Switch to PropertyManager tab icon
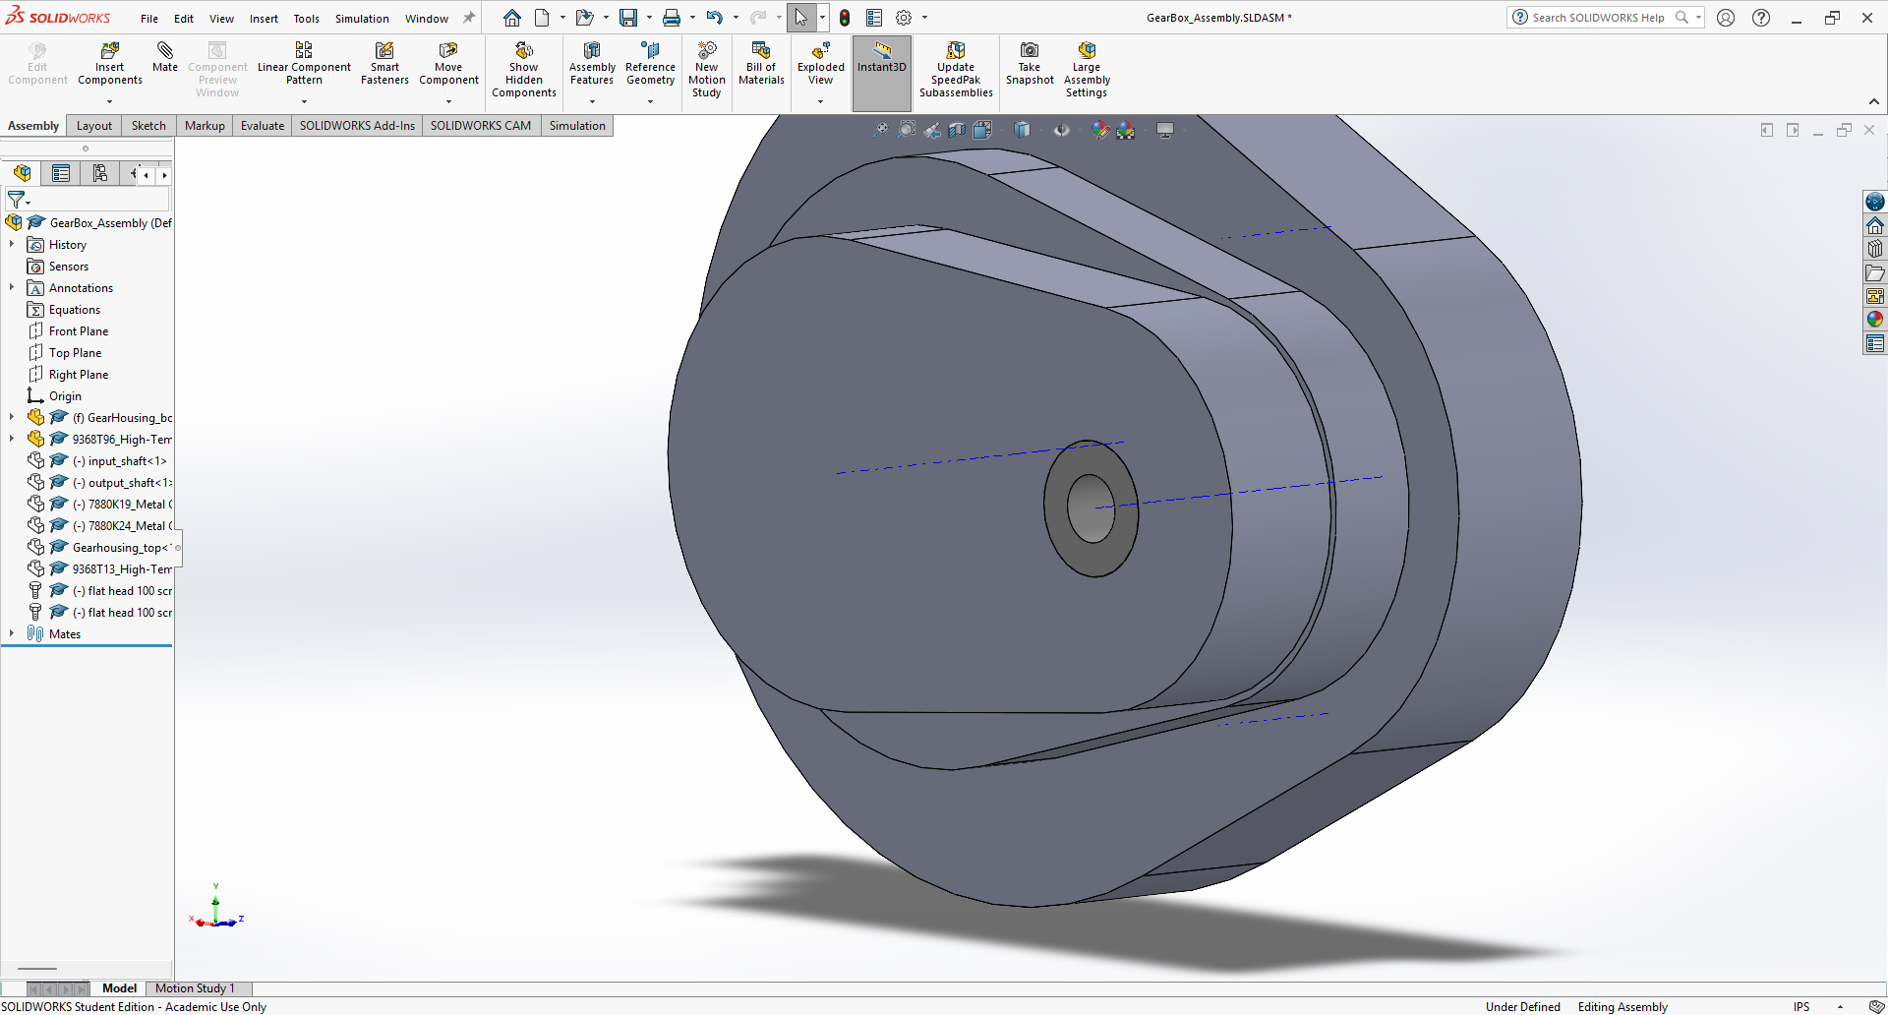 [x=61, y=173]
